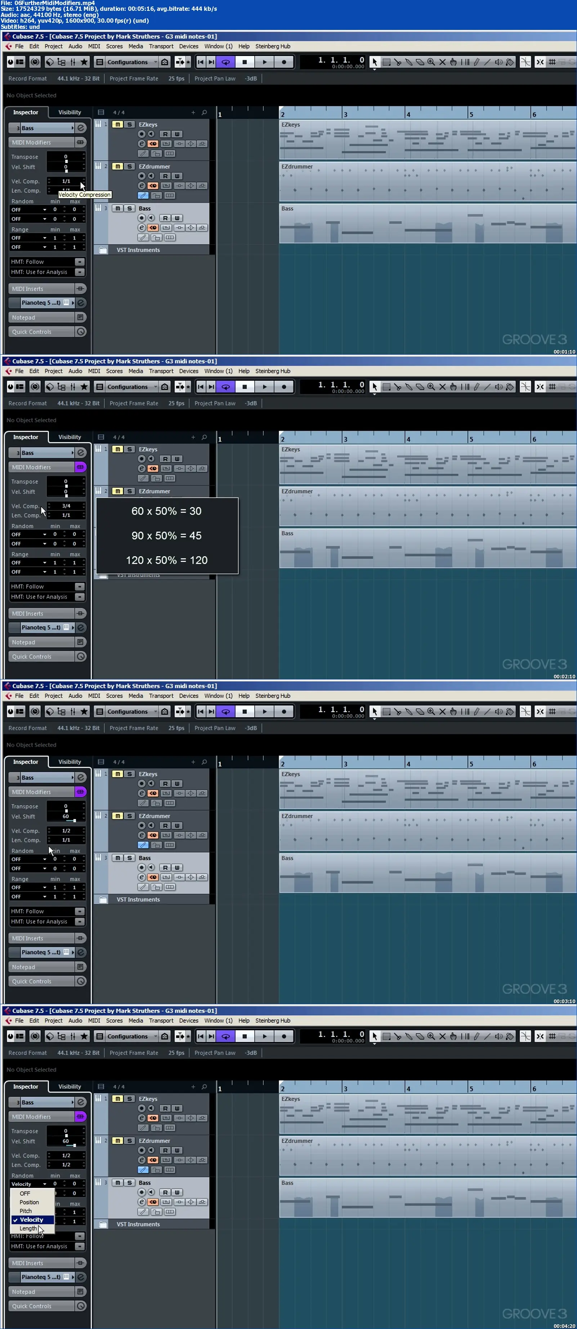The image size is (577, 1329).
Task: Activate the Zoom magnifier tool in second frame
Action: [x=431, y=387]
